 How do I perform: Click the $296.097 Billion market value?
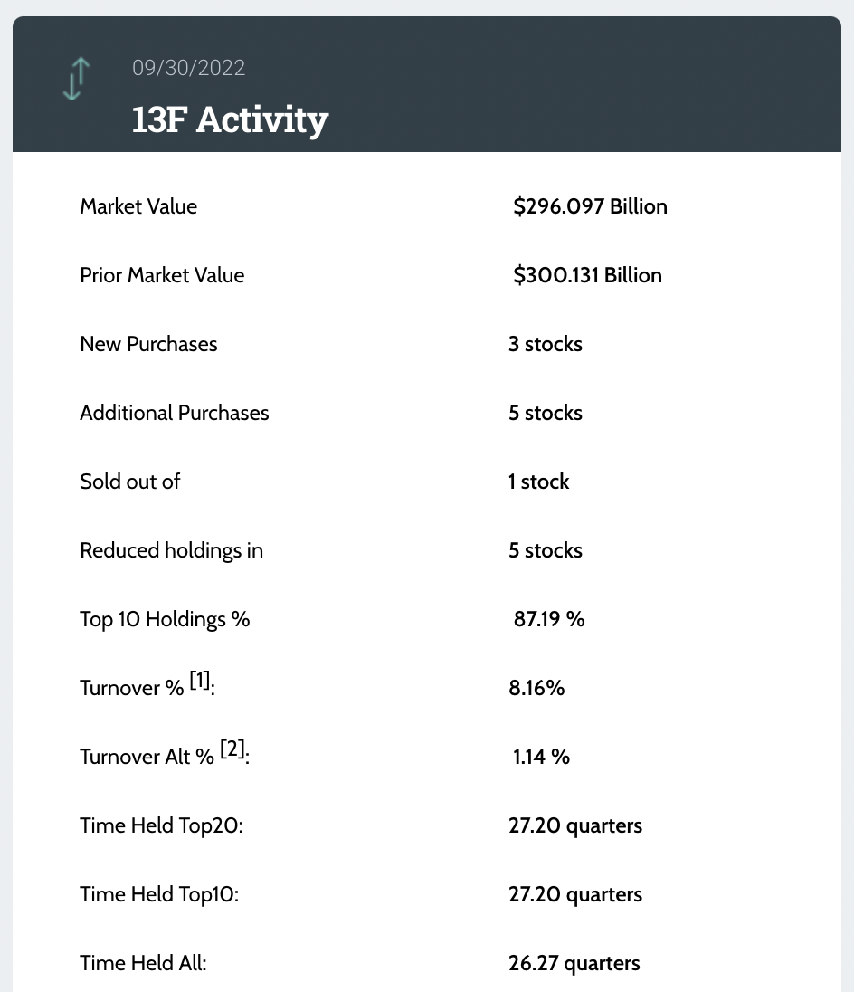click(x=590, y=206)
